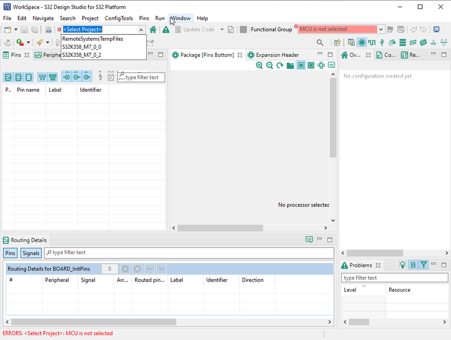Toggle the square wave filter in Pins view
The width and height of the screenshot is (451, 340).
tap(53, 77)
